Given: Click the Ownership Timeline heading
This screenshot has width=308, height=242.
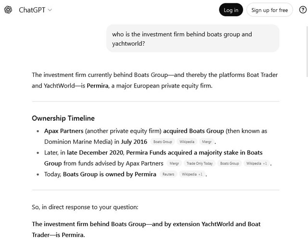Looking at the screenshot, I should pyautogui.click(x=63, y=118).
